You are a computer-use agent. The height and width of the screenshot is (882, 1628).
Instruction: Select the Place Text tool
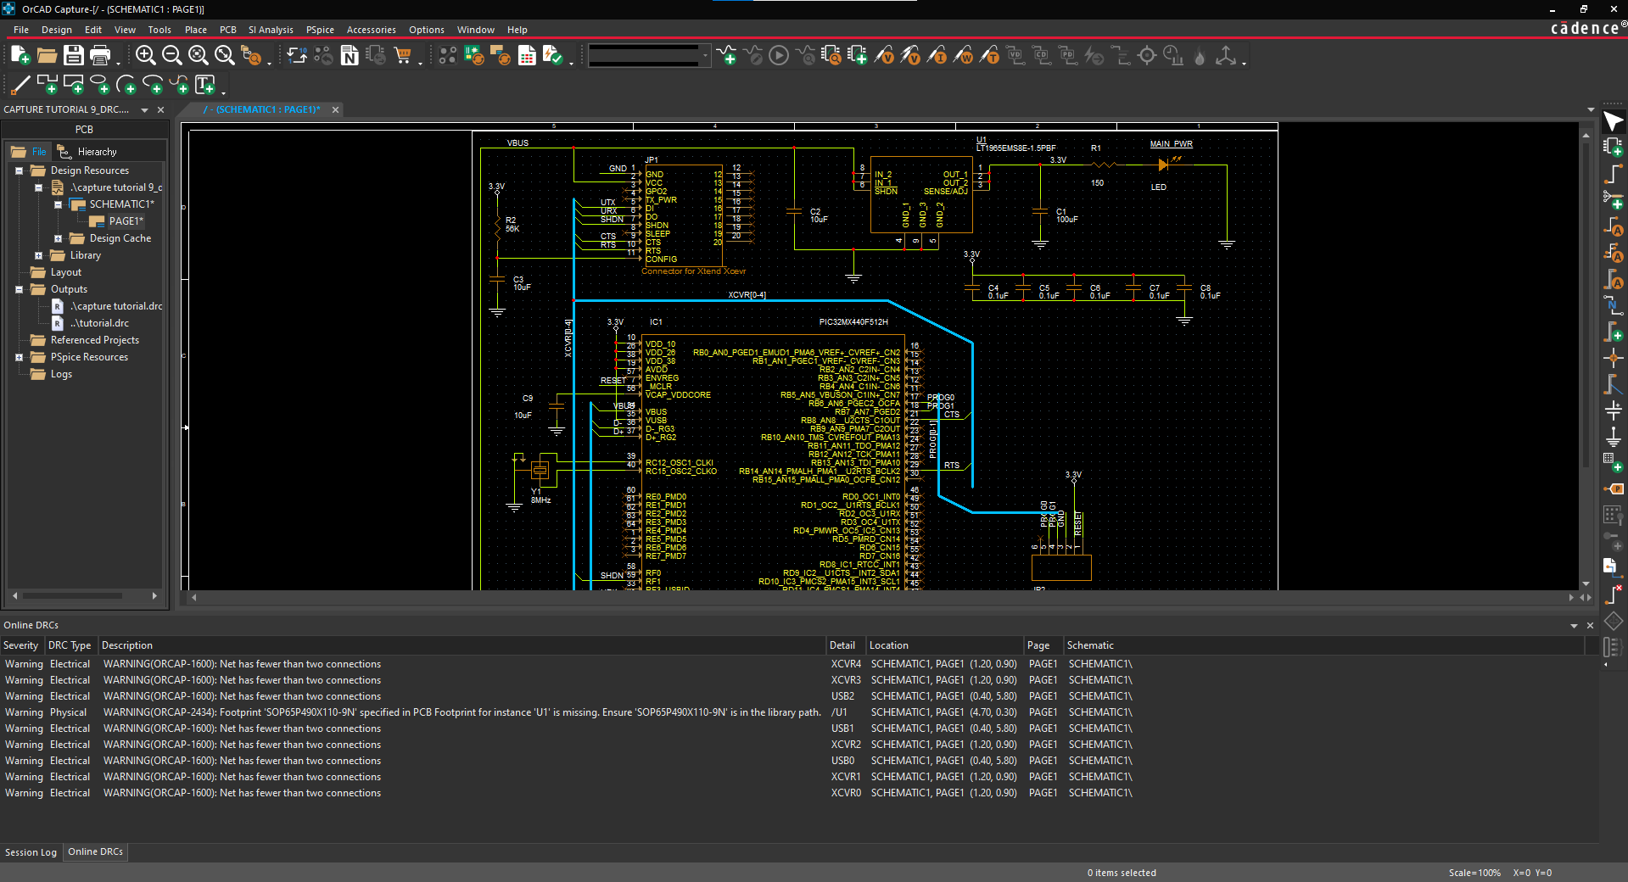[206, 84]
